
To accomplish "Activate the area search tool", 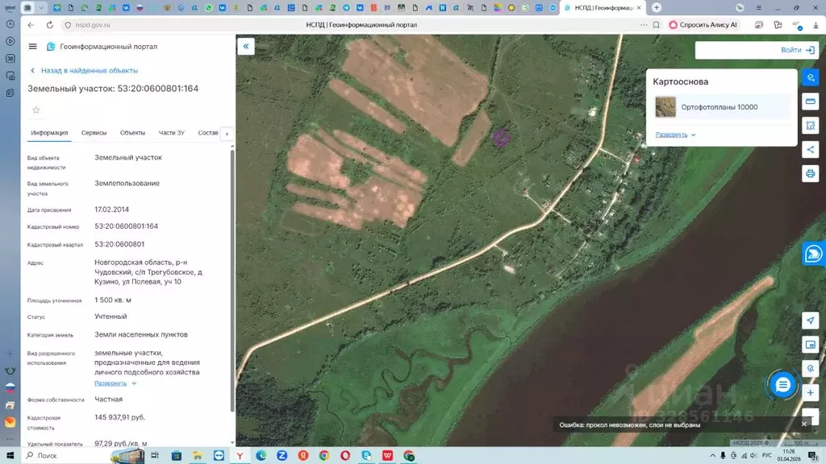I will (x=811, y=126).
